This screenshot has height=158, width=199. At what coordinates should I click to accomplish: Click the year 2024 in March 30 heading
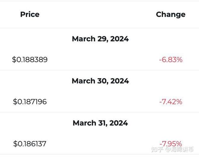point(120,81)
